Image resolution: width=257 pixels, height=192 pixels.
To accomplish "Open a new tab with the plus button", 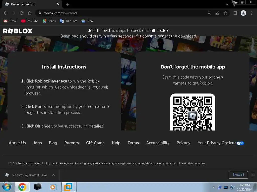I will coord(68,4).
